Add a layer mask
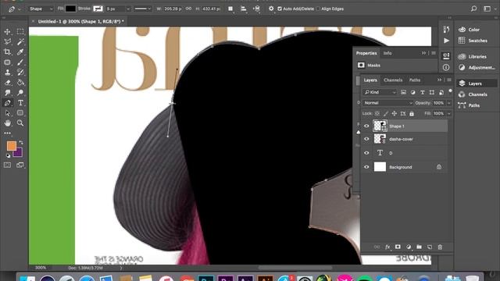The width and height of the screenshot is (500, 281). (x=398, y=247)
